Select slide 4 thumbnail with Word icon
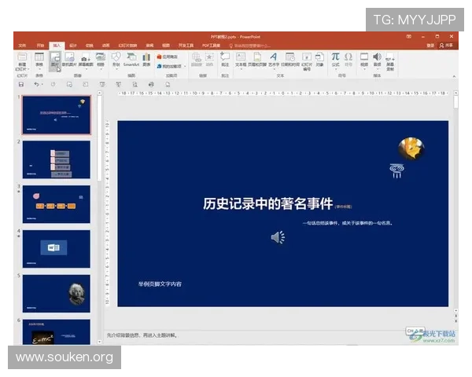The height and width of the screenshot is (377, 472). [x=57, y=249]
